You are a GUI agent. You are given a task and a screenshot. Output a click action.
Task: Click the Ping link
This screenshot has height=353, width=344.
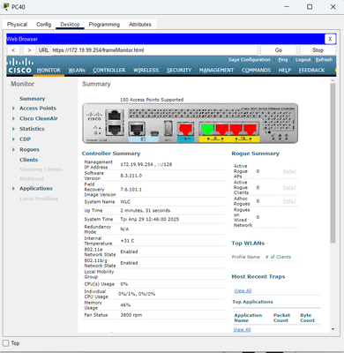pos(283,60)
